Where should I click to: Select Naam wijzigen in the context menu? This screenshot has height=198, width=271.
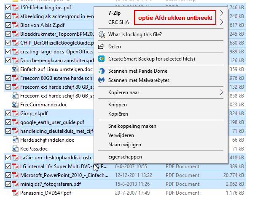click(124, 145)
